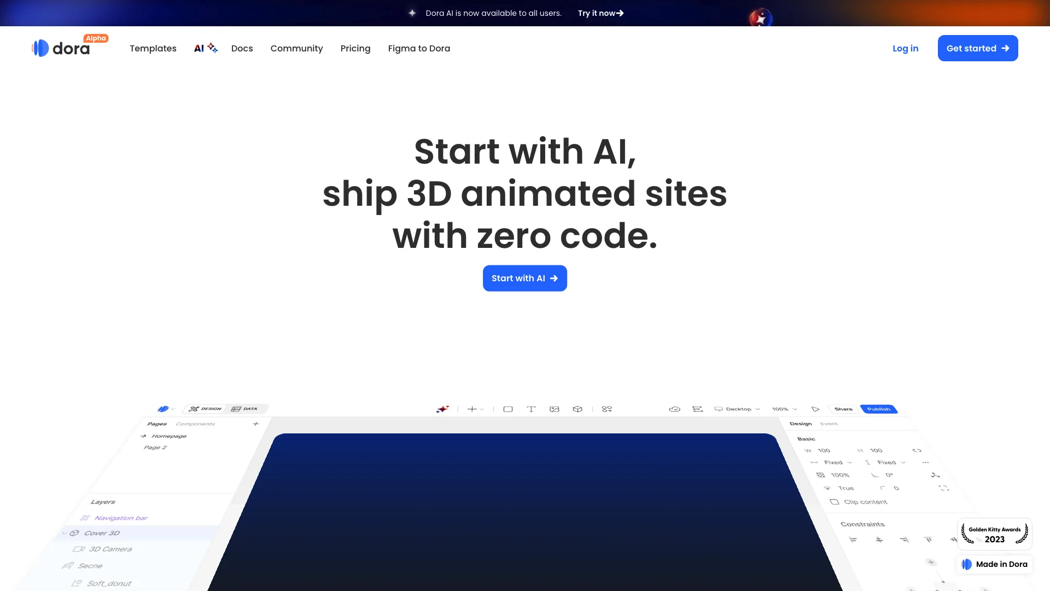Expand the Components tab in left panel
This screenshot has height=591, width=1050.
tap(195, 423)
